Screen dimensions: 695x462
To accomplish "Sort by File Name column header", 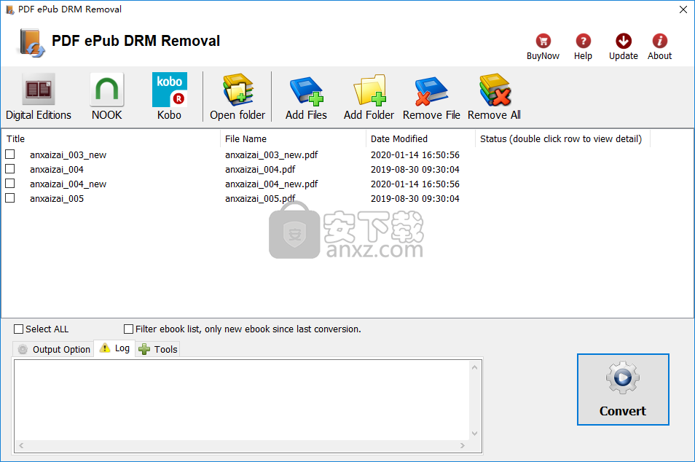I will pyautogui.click(x=293, y=138).
